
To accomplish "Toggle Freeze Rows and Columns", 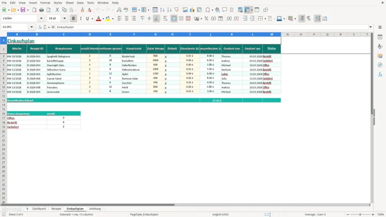I will coord(247,10).
